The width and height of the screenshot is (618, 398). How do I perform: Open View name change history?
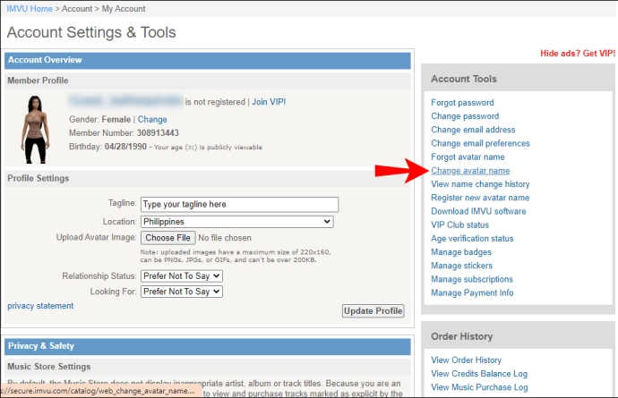(x=480, y=184)
